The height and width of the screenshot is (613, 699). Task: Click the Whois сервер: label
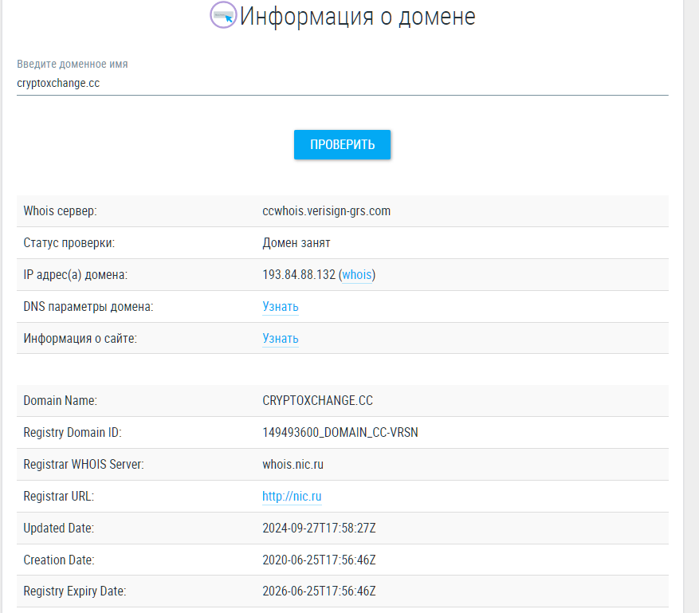pos(61,211)
